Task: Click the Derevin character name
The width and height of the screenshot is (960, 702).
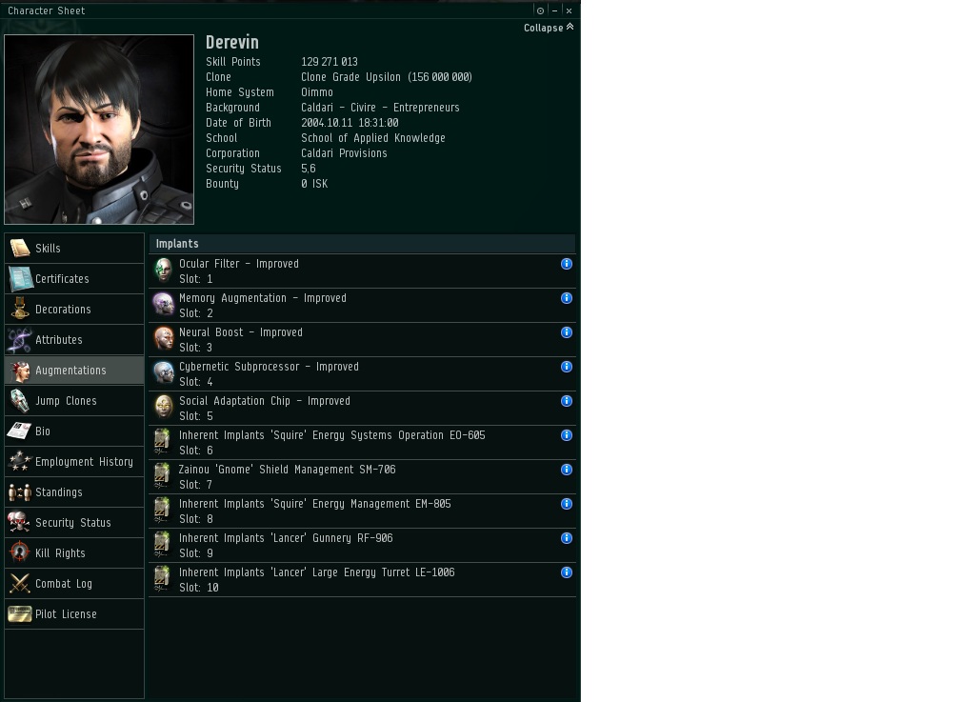Action: point(232,42)
